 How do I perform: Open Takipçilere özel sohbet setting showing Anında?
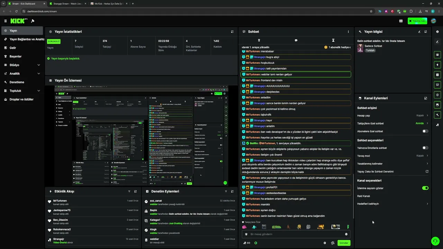pyautogui.click(x=393, y=123)
